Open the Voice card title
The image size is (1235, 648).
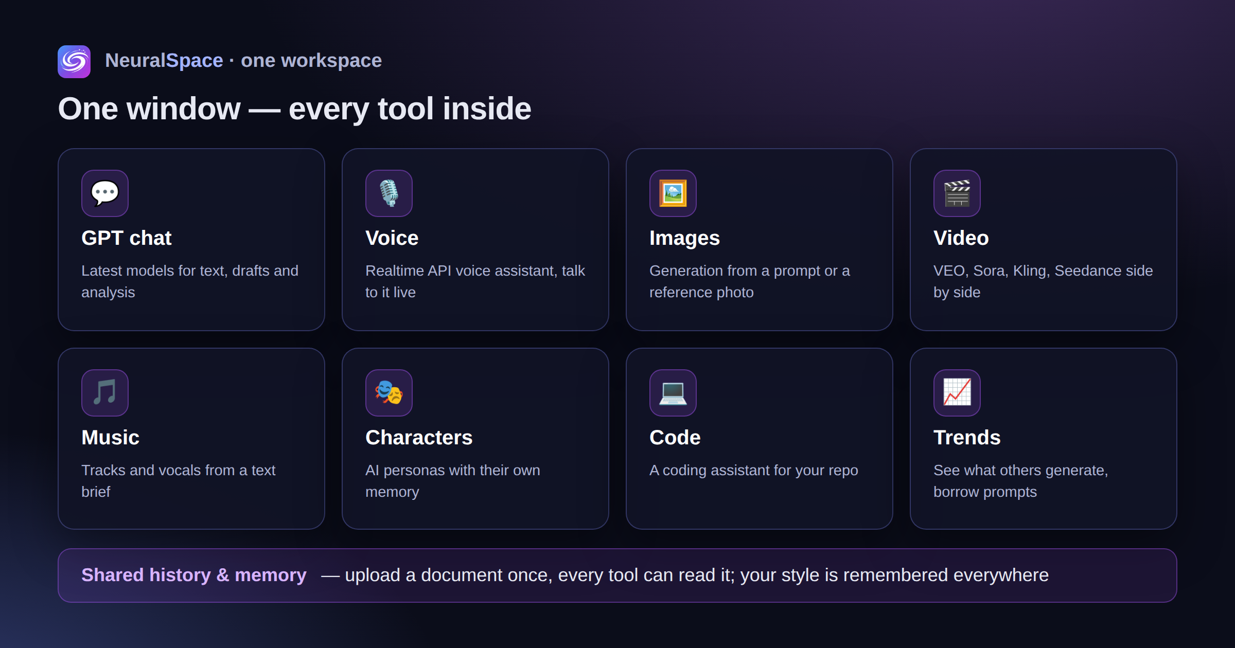[392, 238]
